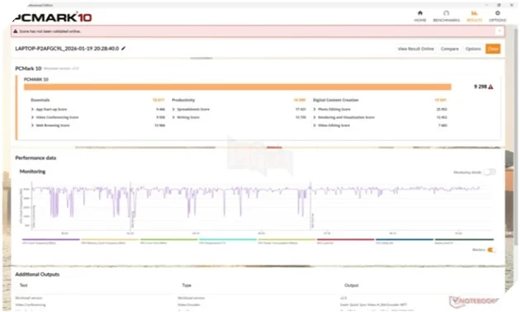The image size is (520, 312).
Task: Open the Options gear in top navigation
Action: (x=498, y=13)
